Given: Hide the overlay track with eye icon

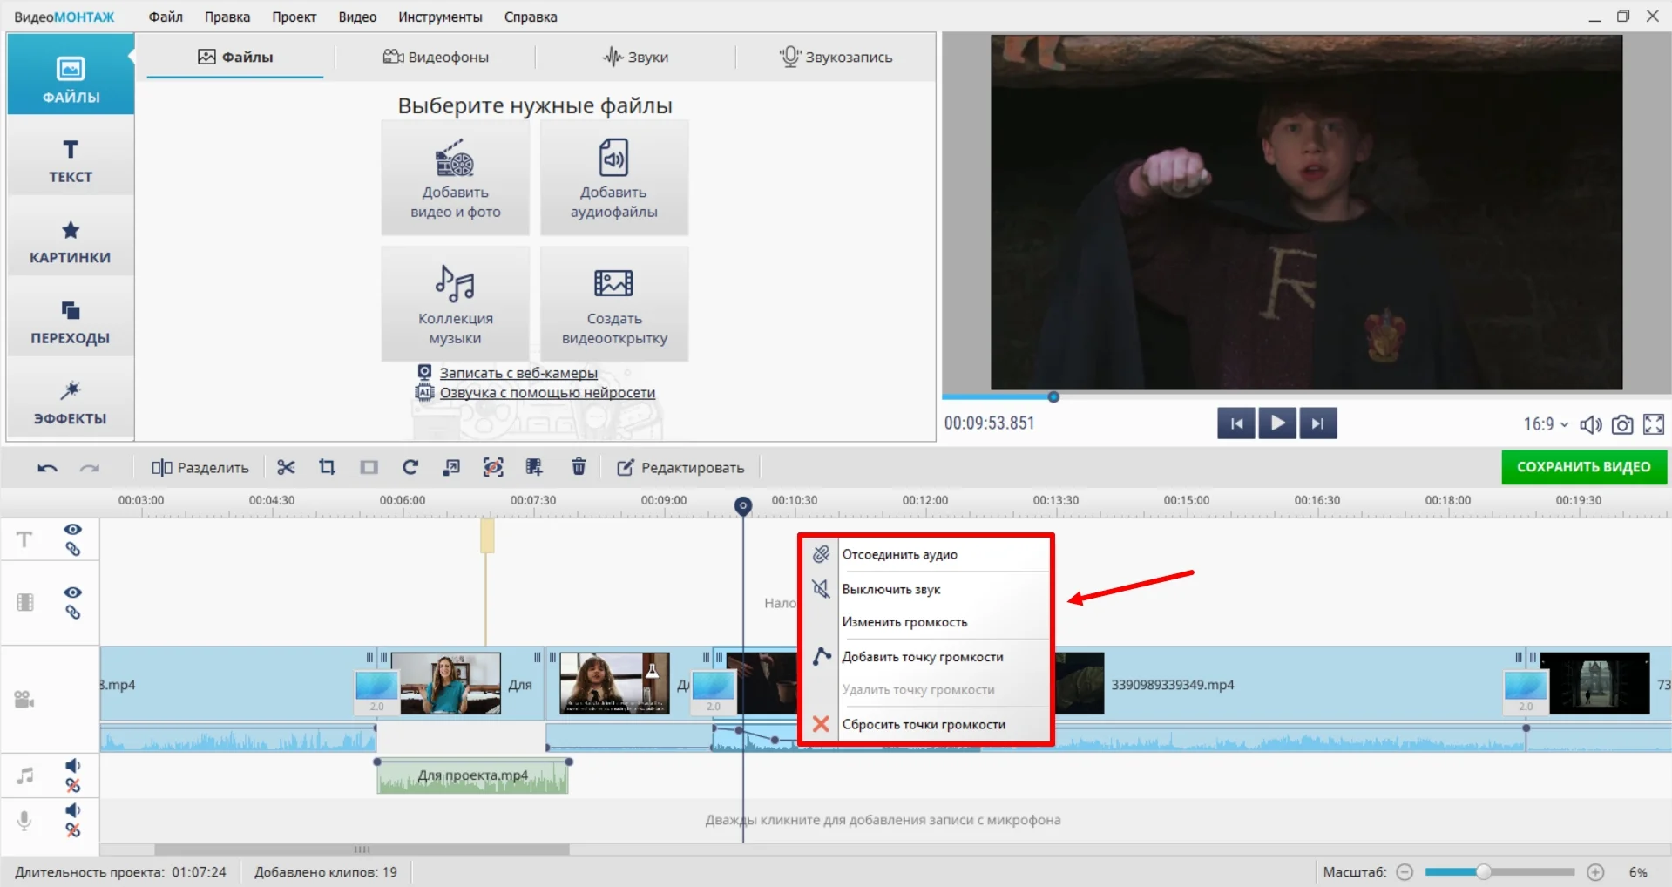Looking at the screenshot, I should click(x=73, y=592).
